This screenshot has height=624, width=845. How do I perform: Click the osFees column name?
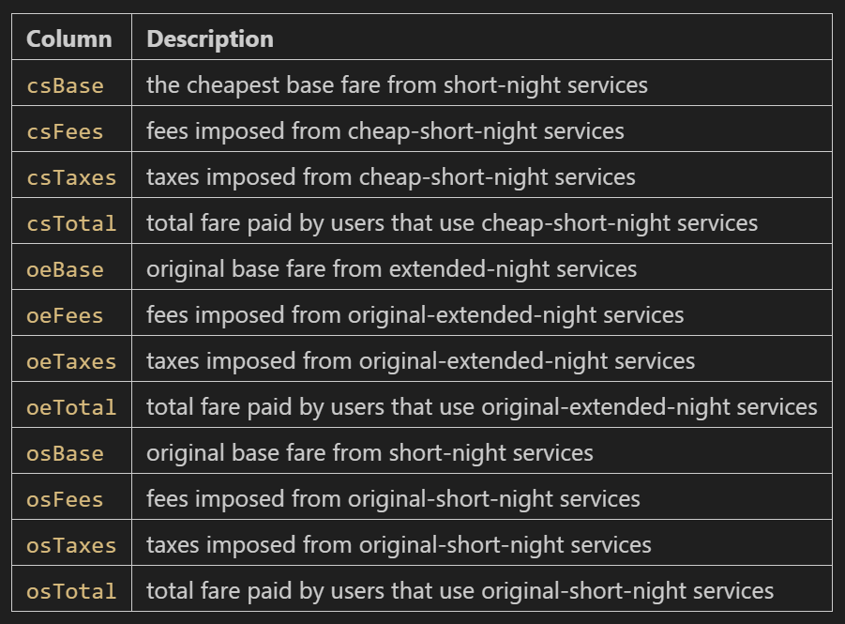pos(65,499)
